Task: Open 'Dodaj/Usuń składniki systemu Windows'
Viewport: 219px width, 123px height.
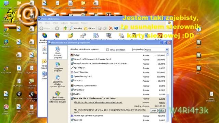Action: [58, 81]
